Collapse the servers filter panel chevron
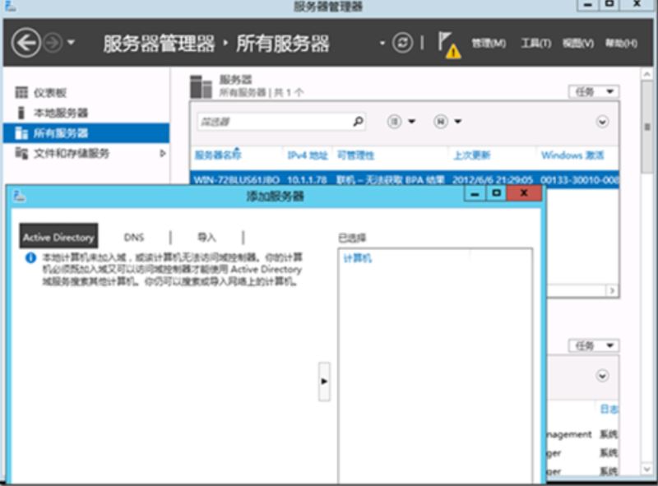658x486 pixels. 602,123
